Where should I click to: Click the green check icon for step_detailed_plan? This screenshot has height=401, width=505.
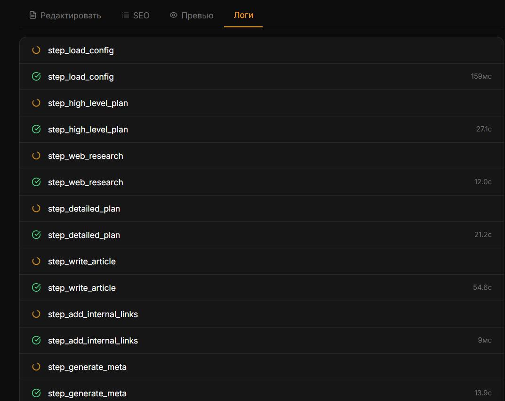(36, 235)
